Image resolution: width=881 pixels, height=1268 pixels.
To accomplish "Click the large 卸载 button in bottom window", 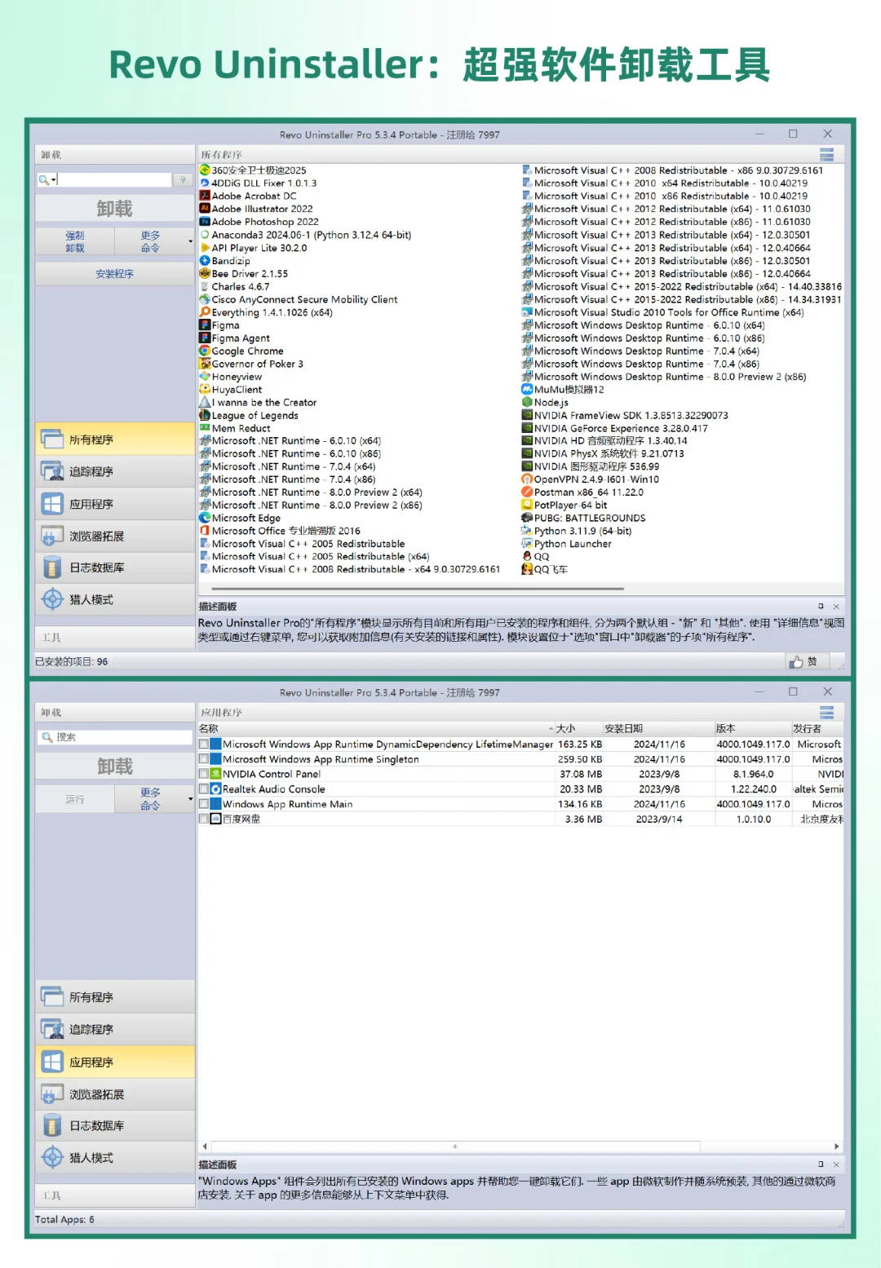I will point(114,767).
